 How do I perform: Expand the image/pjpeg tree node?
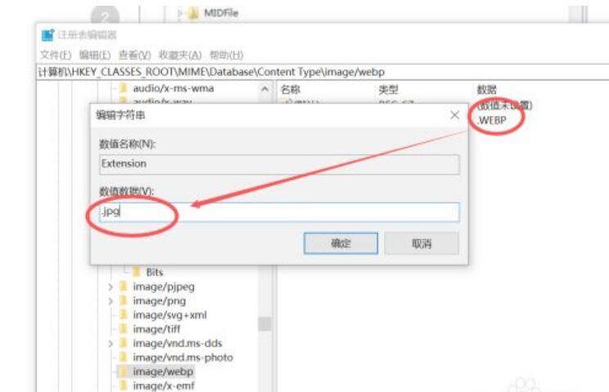(111, 286)
